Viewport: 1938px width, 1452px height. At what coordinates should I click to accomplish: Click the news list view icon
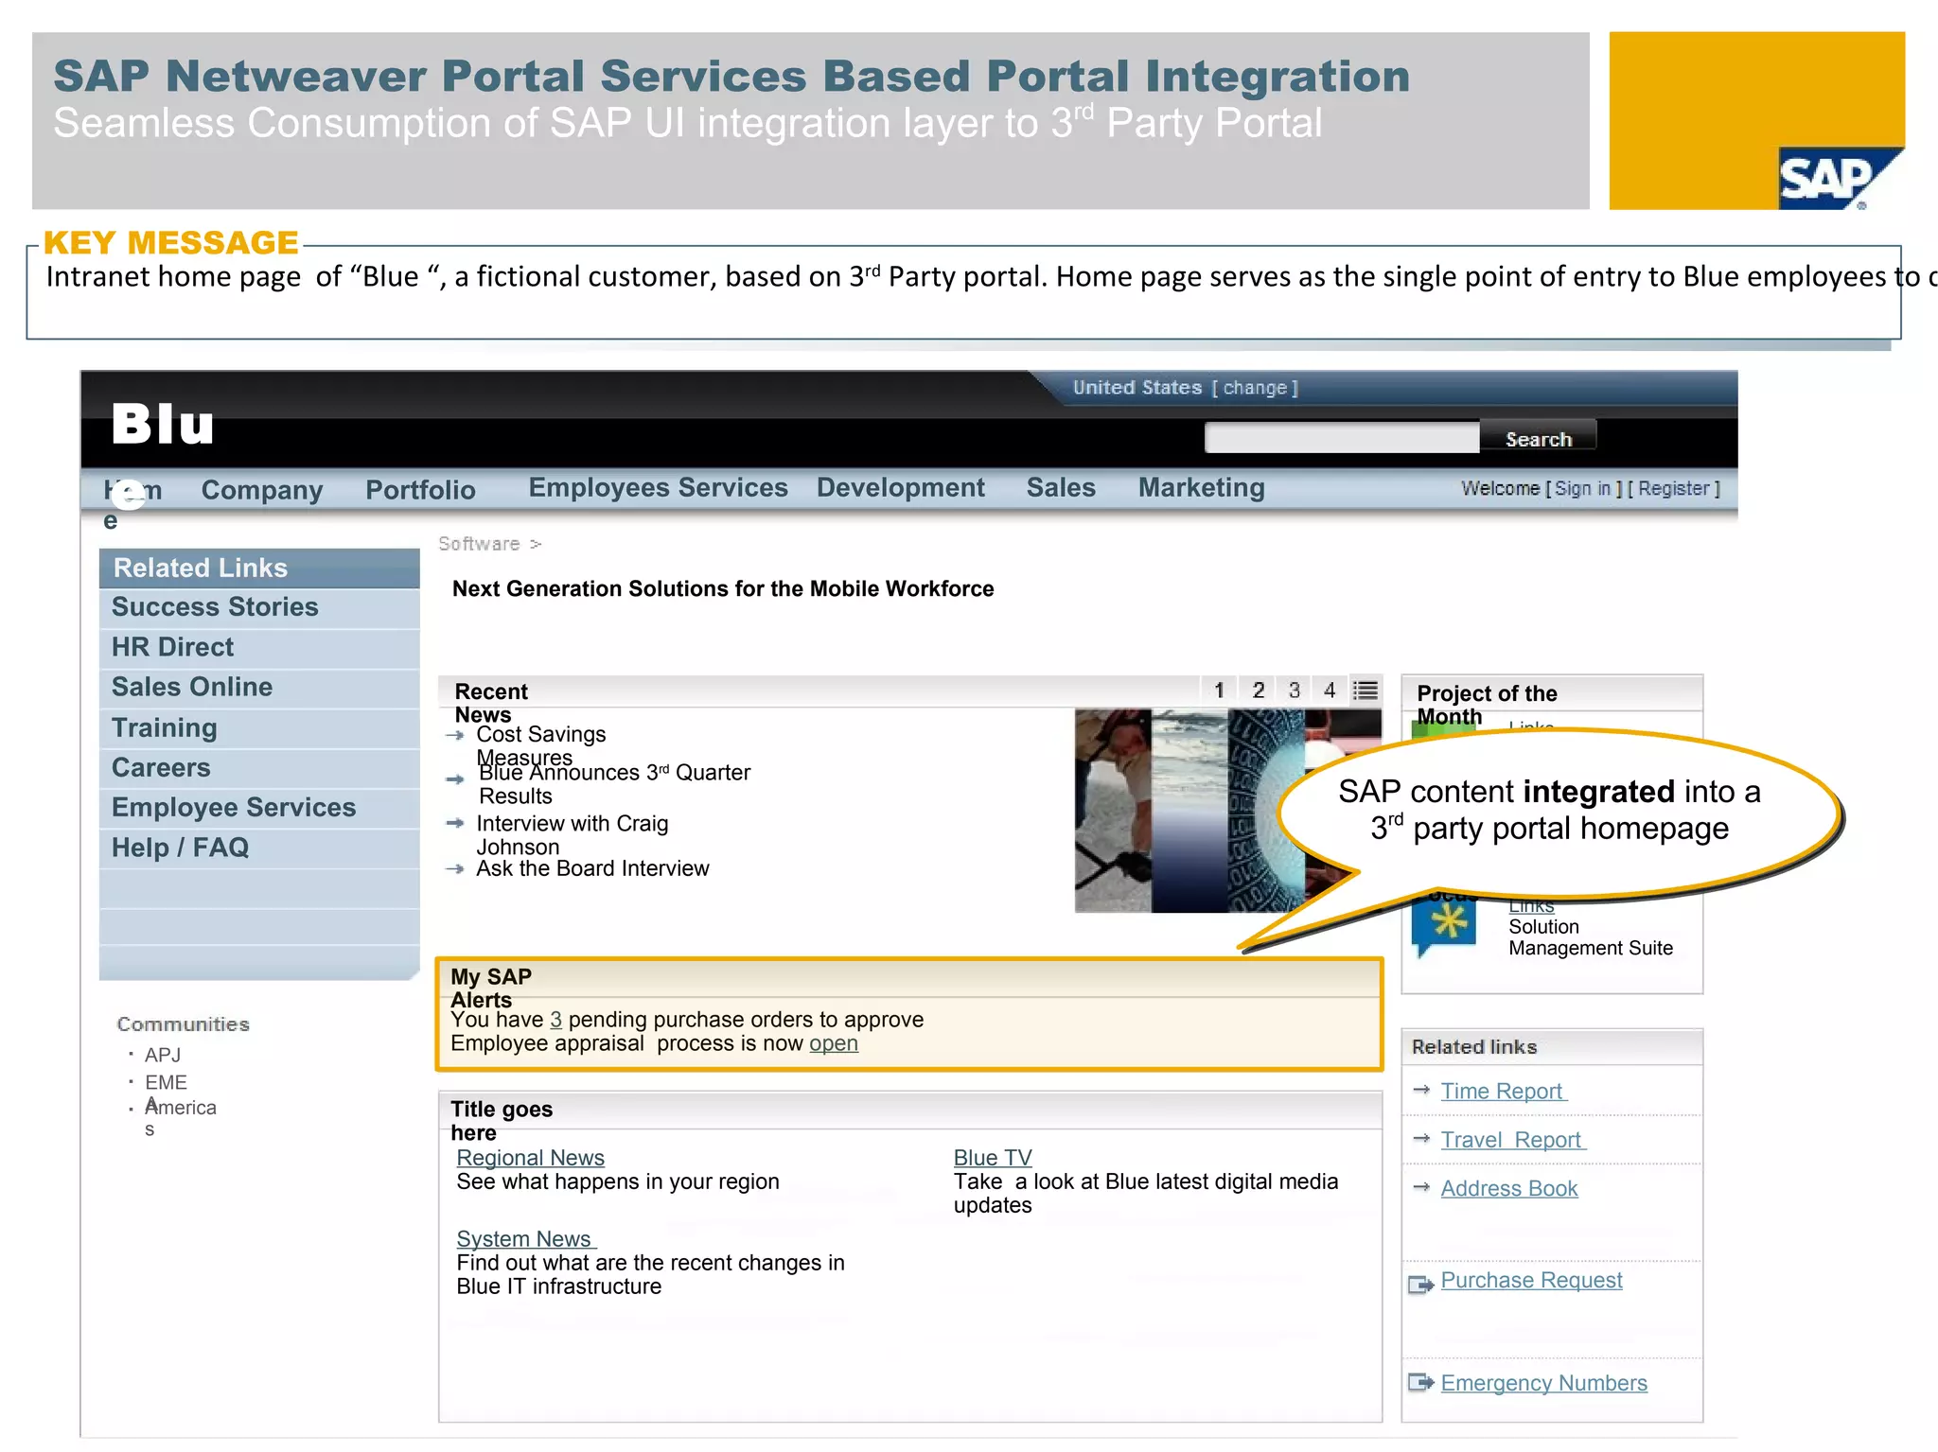pos(1365,691)
